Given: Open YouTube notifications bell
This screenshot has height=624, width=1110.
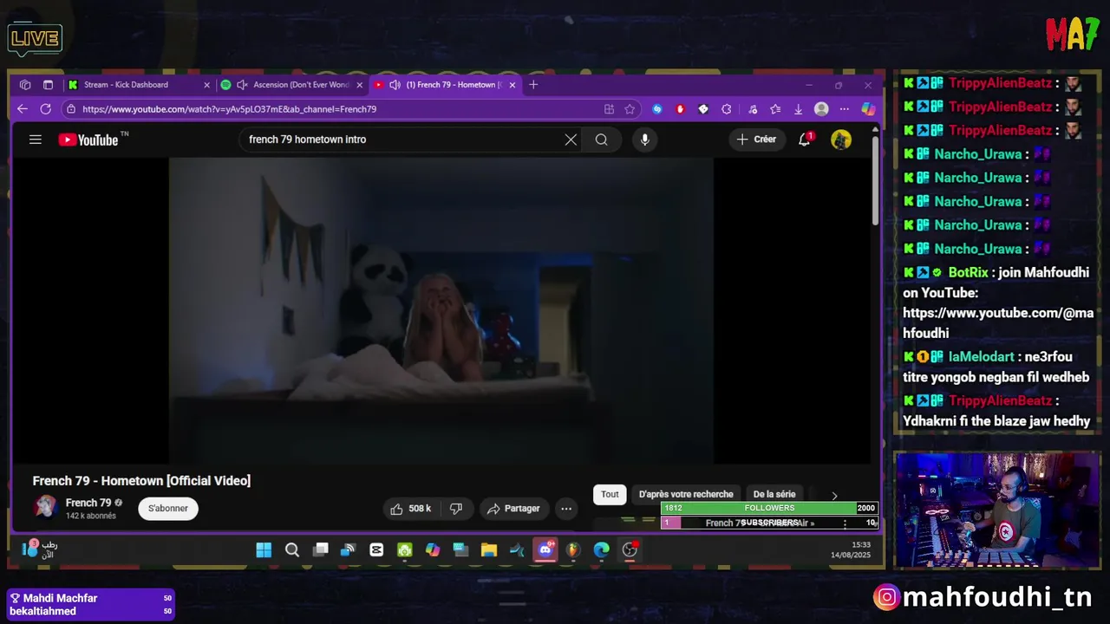Looking at the screenshot, I should (805, 139).
